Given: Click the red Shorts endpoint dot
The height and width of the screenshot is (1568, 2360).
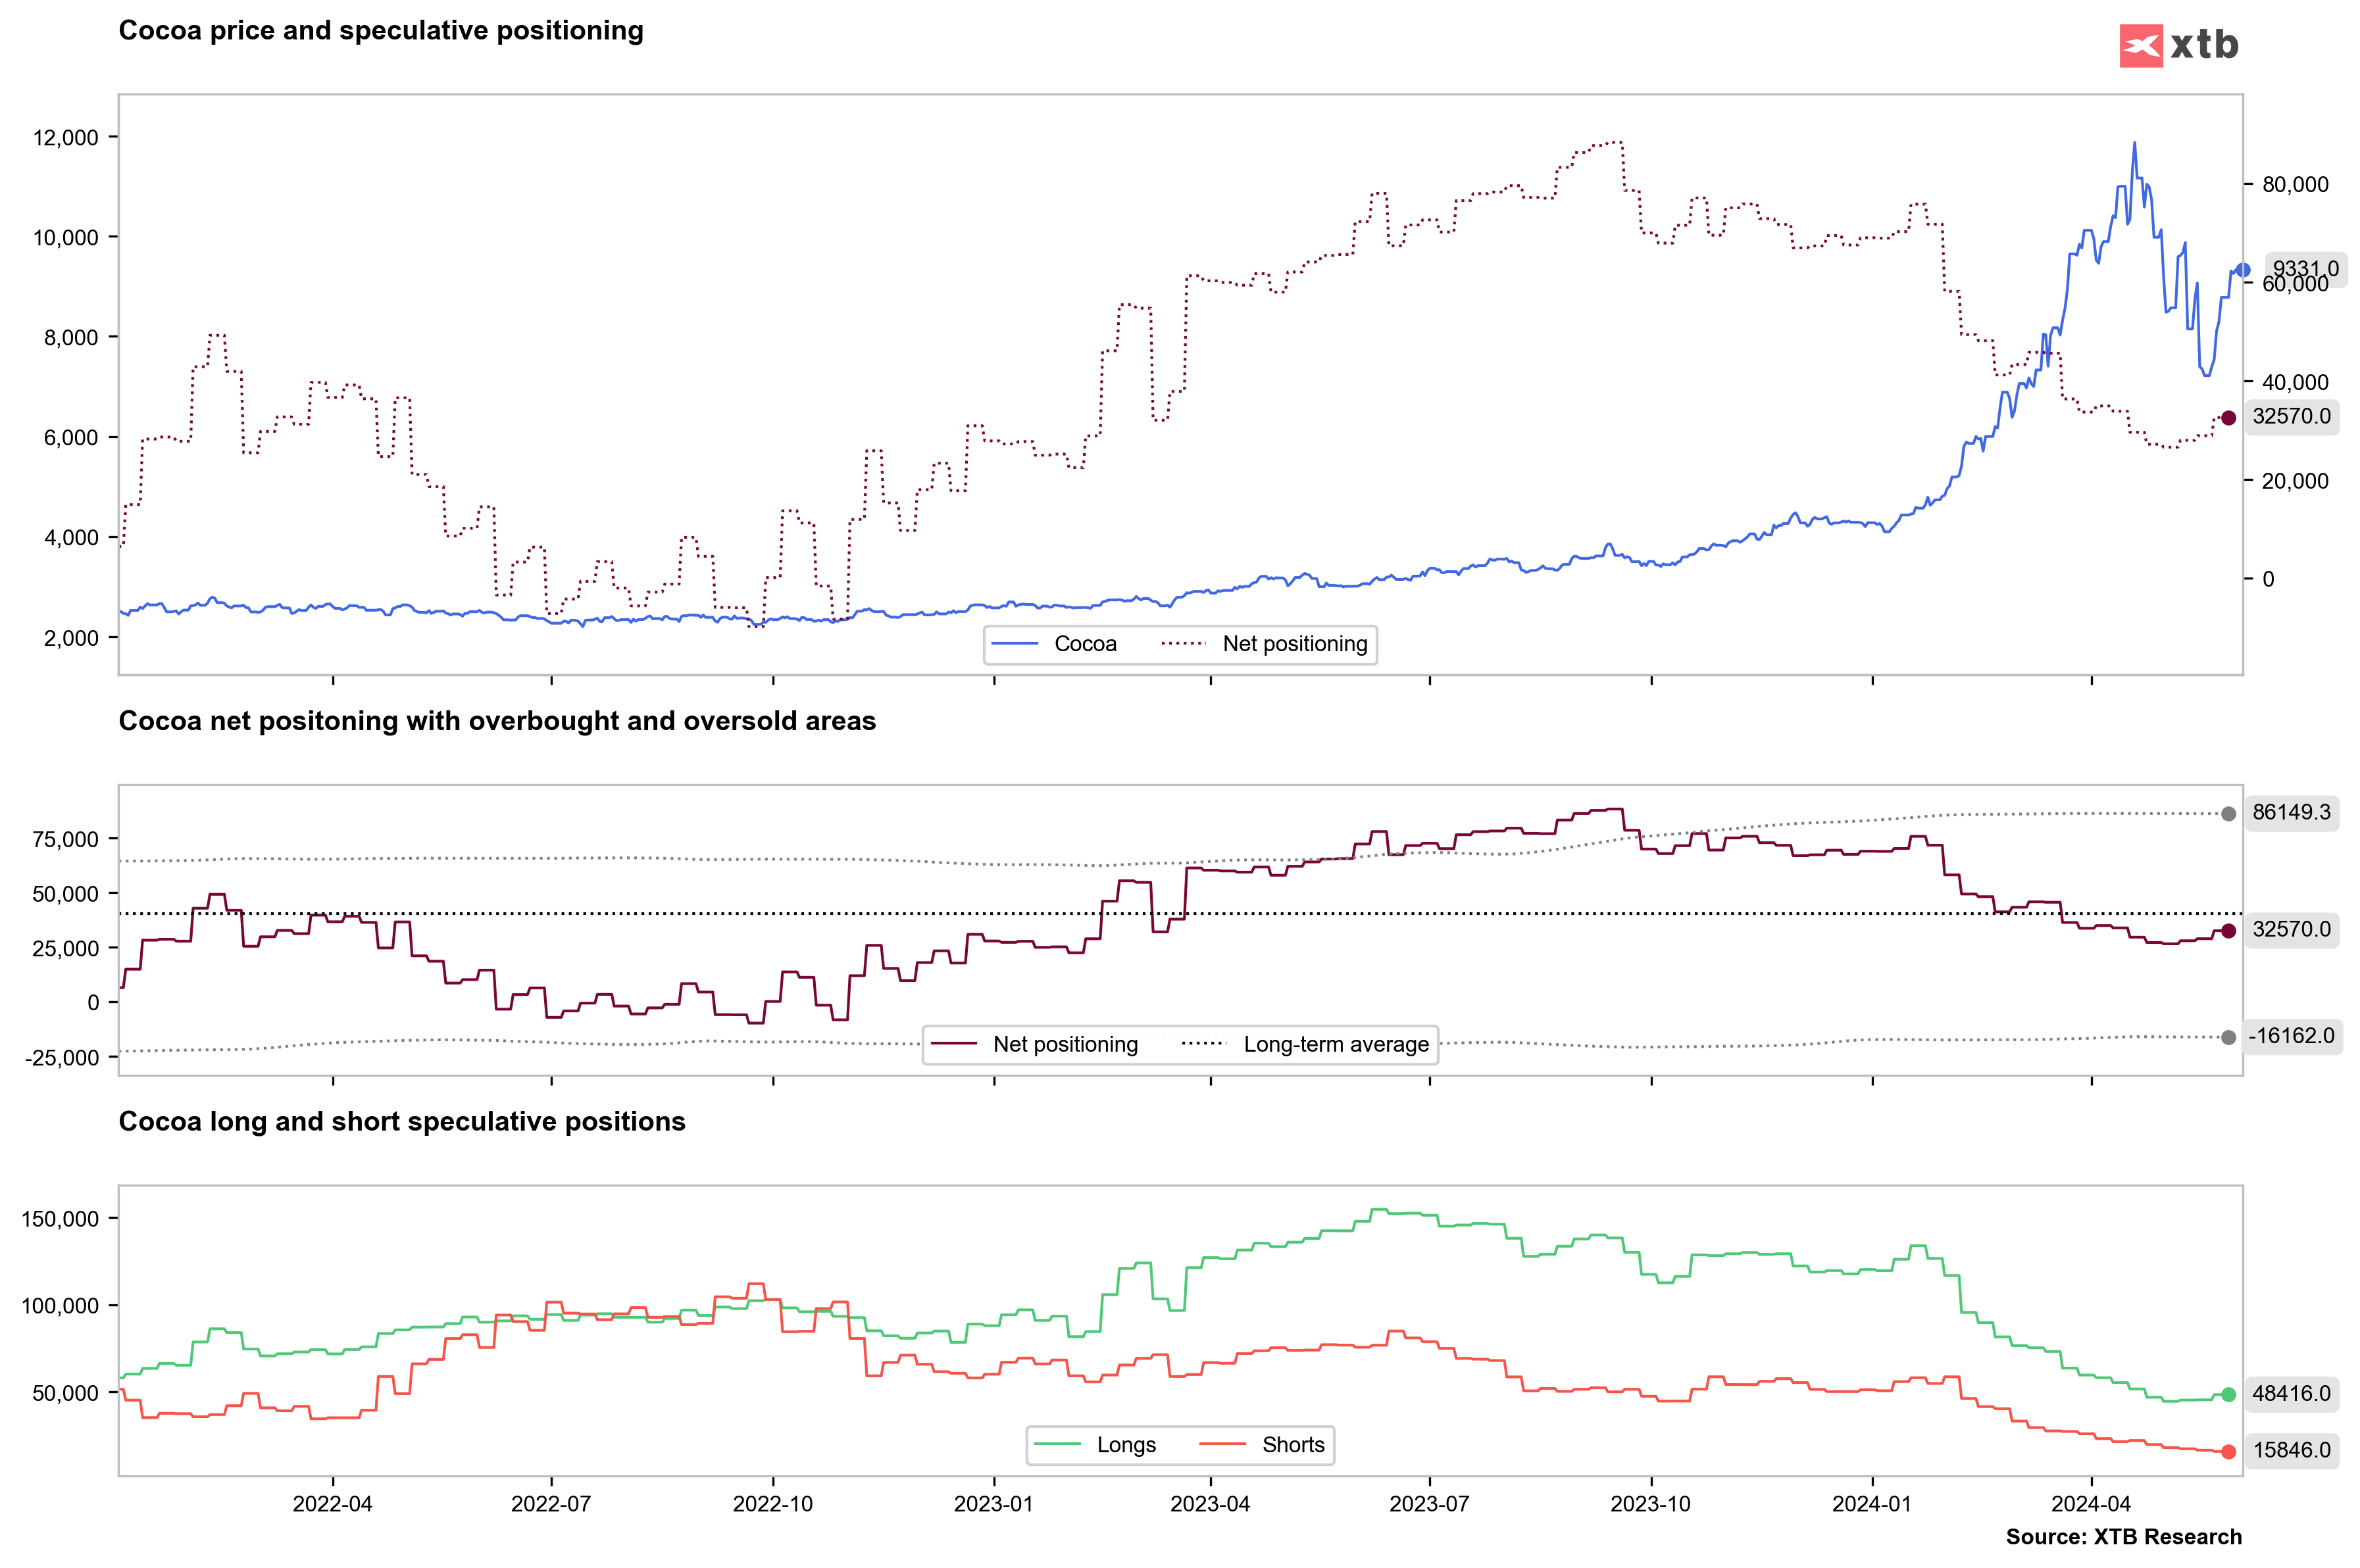Looking at the screenshot, I should [x=2228, y=1451].
